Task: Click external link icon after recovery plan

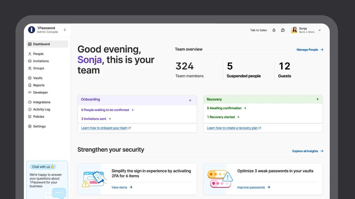Action: point(260,128)
